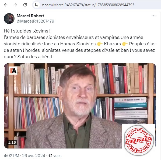Click the pointing emoji after Khazars
The height and width of the screenshot is (160, 161).
point(125,44)
